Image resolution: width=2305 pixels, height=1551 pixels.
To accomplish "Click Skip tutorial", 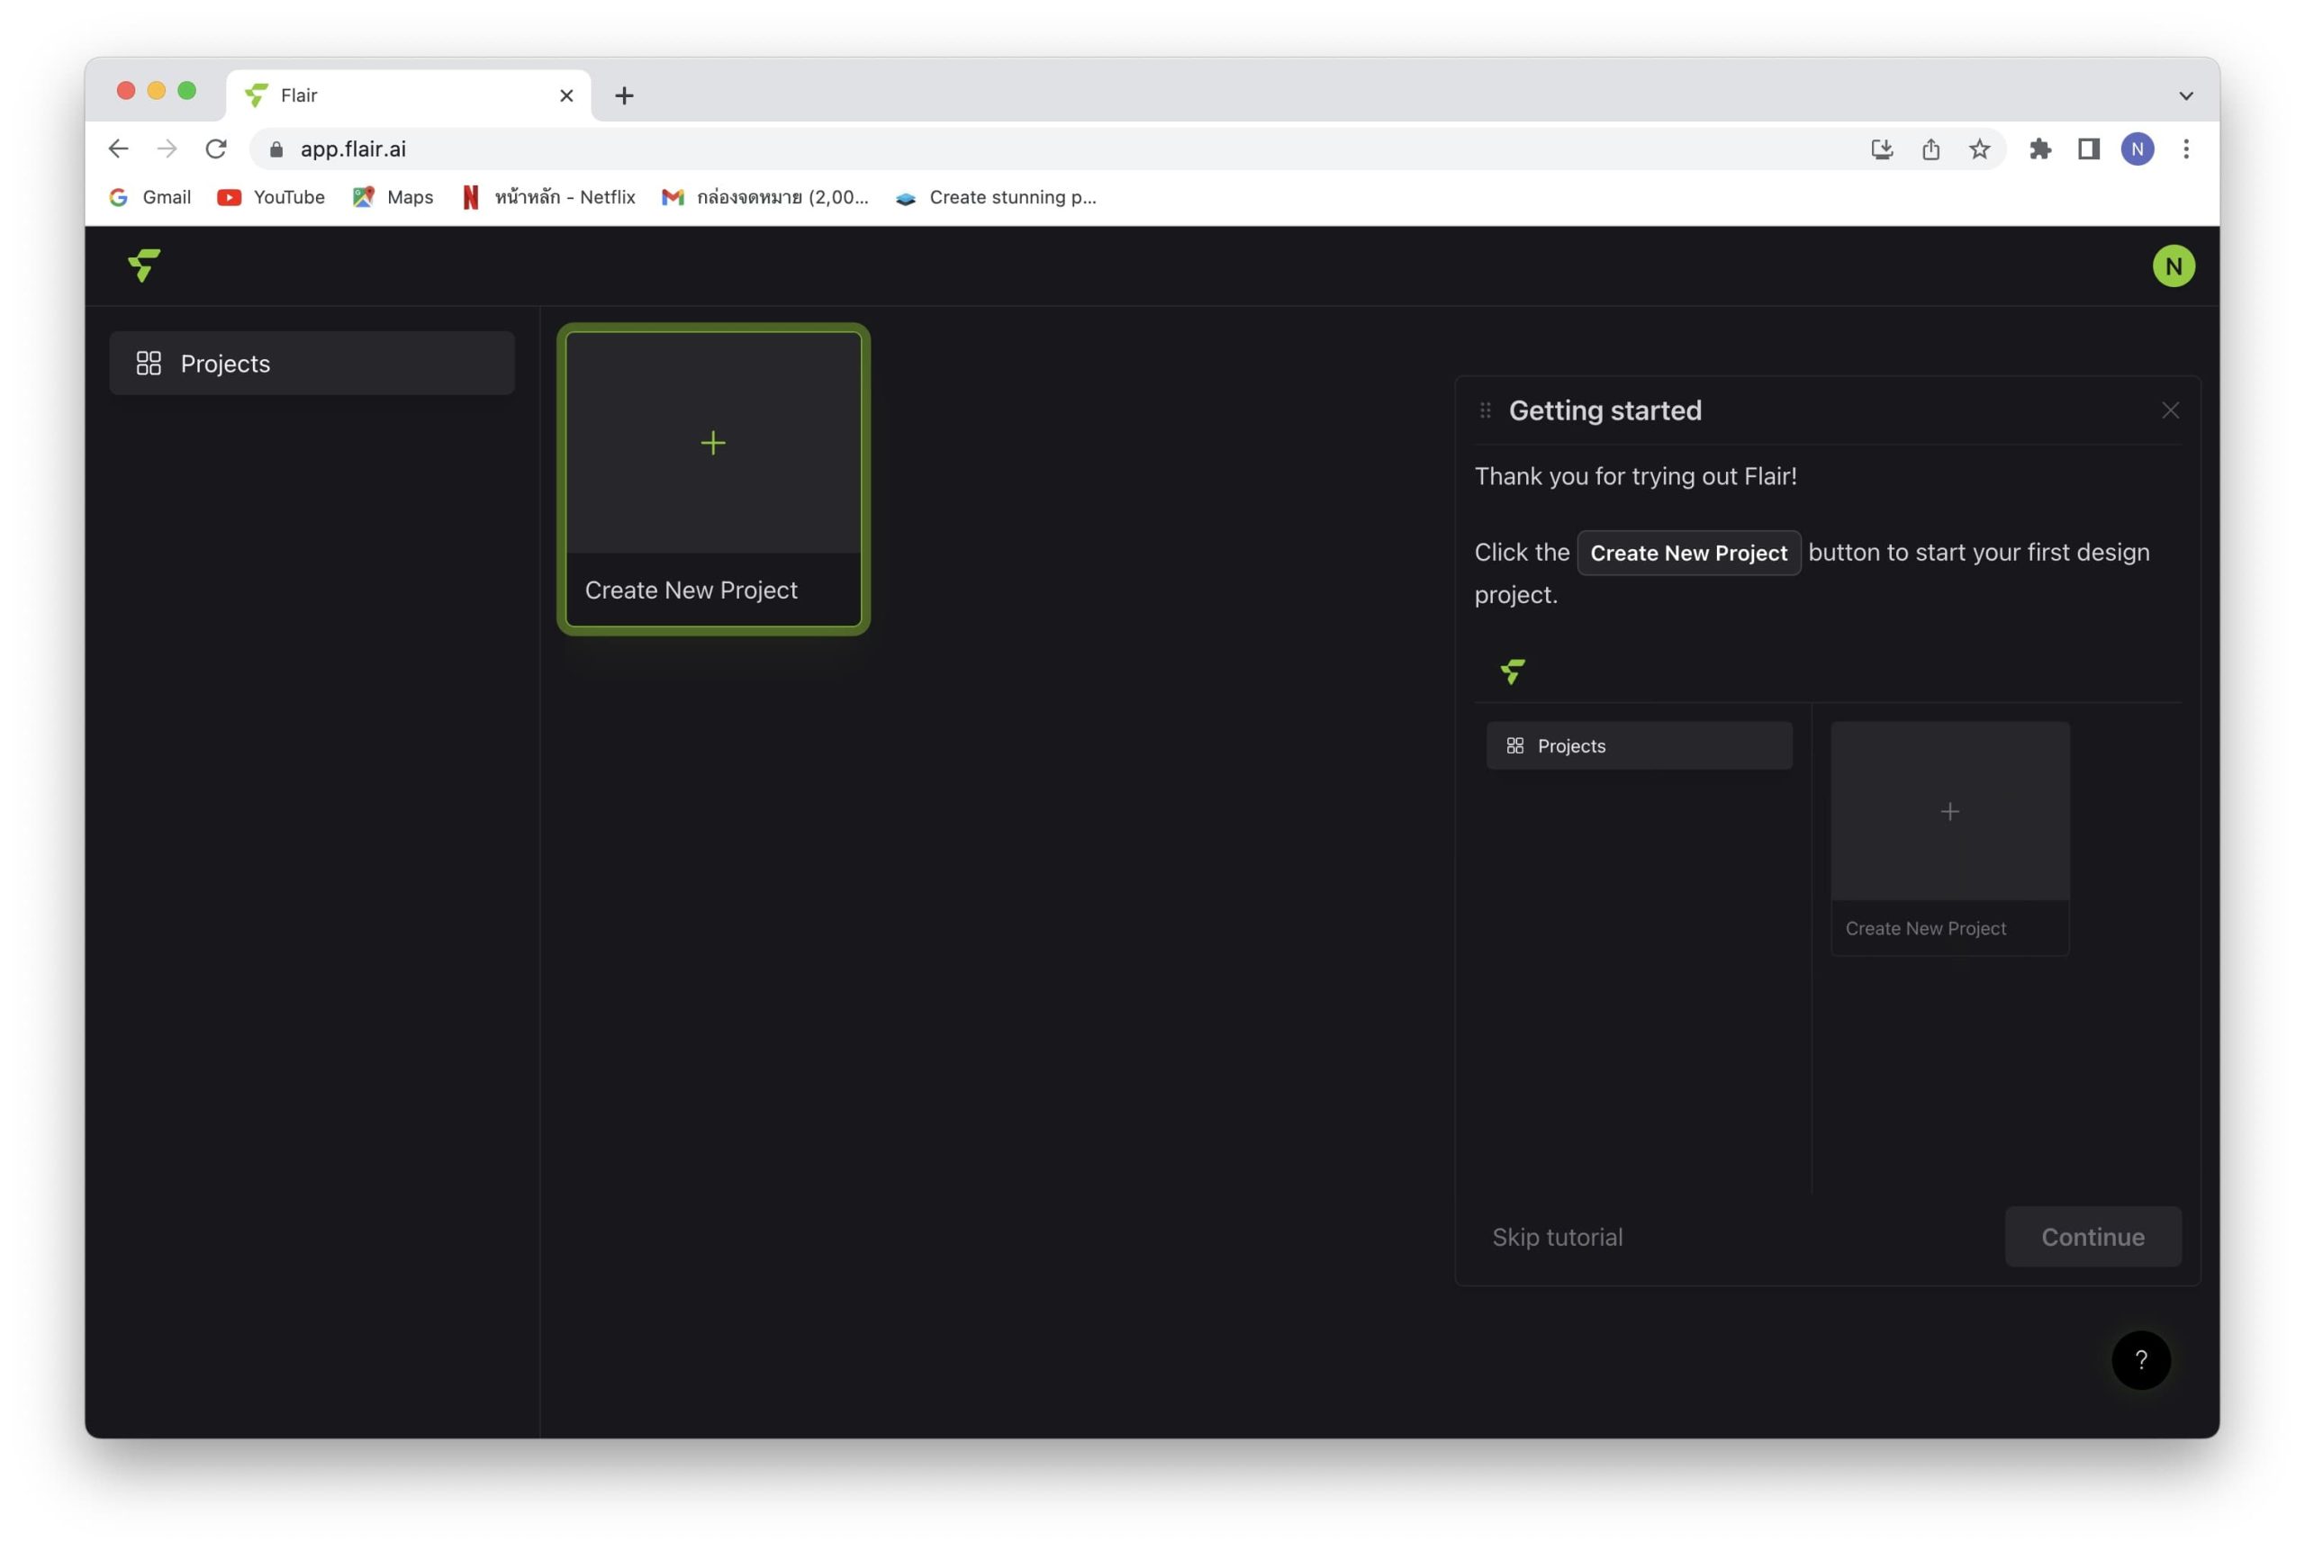I will pos(1557,1237).
